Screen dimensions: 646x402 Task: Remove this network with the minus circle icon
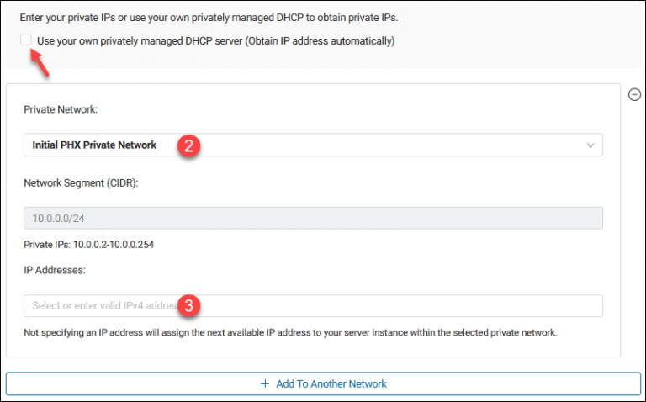coord(634,95)
